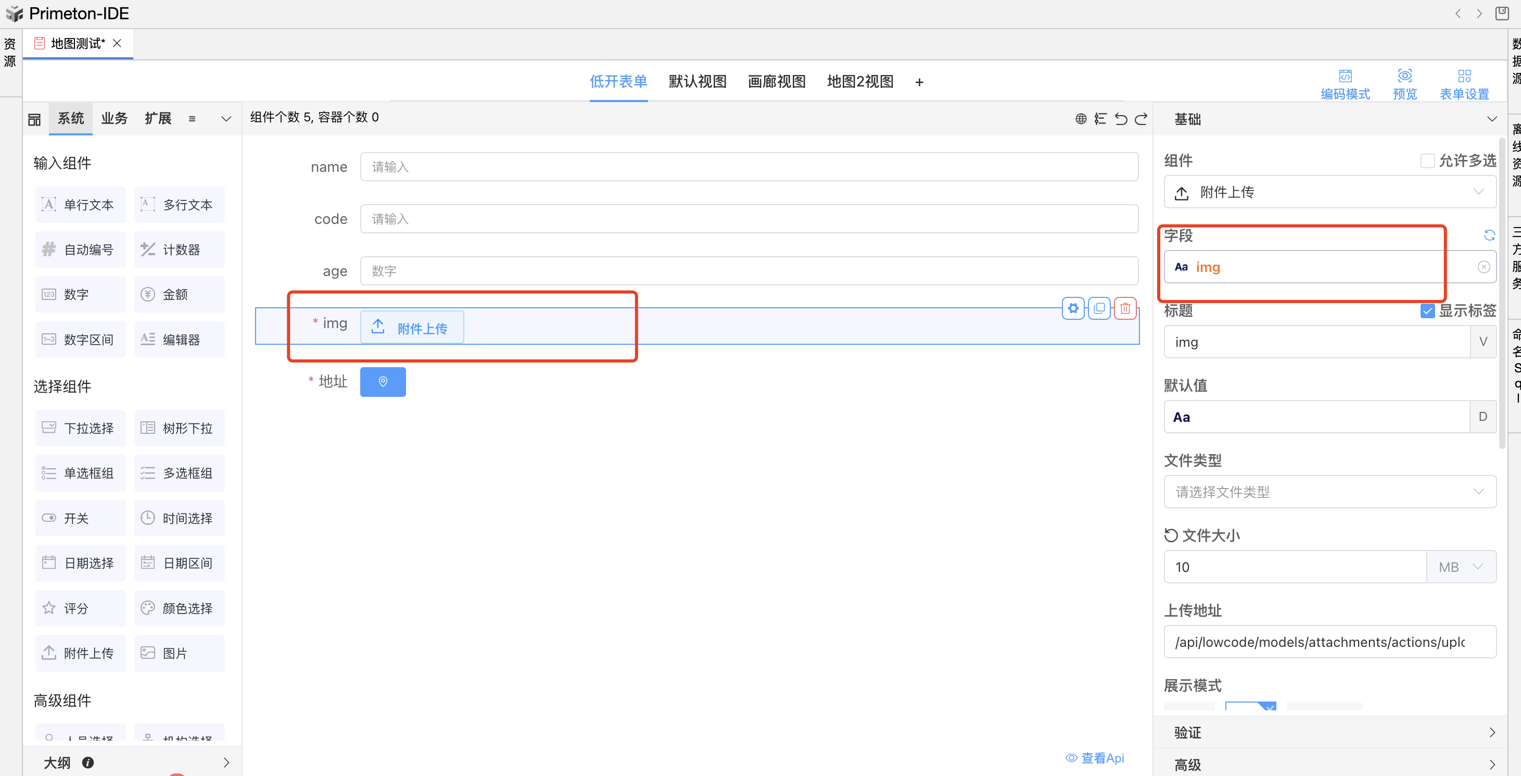Image resolution: width=1521 pixels, height=776 pixels.
Task: Click the globe language icon
Action: (1081, 119)
